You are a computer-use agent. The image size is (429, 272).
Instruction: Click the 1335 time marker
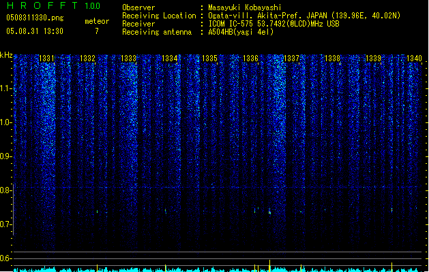point(209,58)
